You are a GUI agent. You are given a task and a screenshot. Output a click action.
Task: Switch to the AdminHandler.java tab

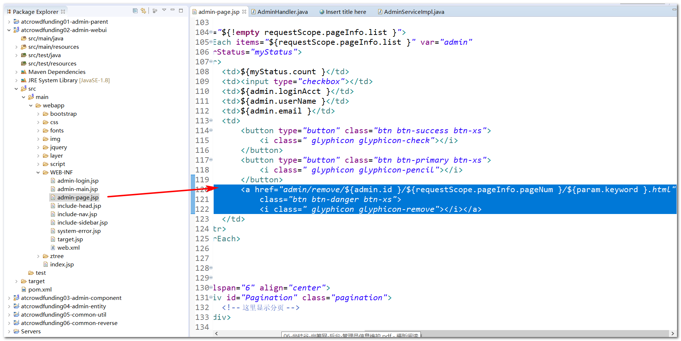tap(279, 12)
